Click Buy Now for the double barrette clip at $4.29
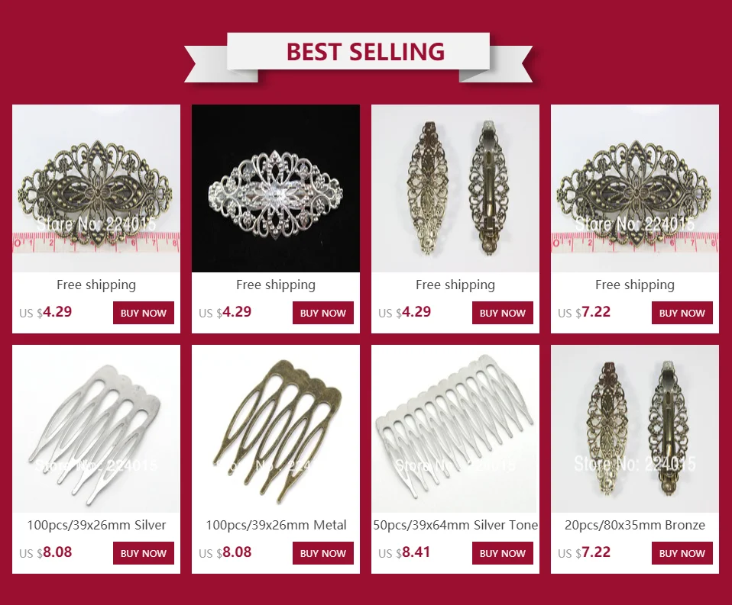The width and height of the screenshot is (732, 605). 502,313
